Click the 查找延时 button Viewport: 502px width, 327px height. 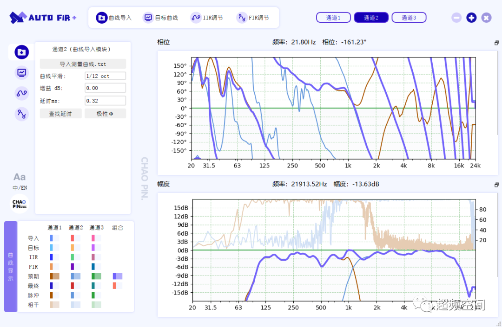point(60,114)
